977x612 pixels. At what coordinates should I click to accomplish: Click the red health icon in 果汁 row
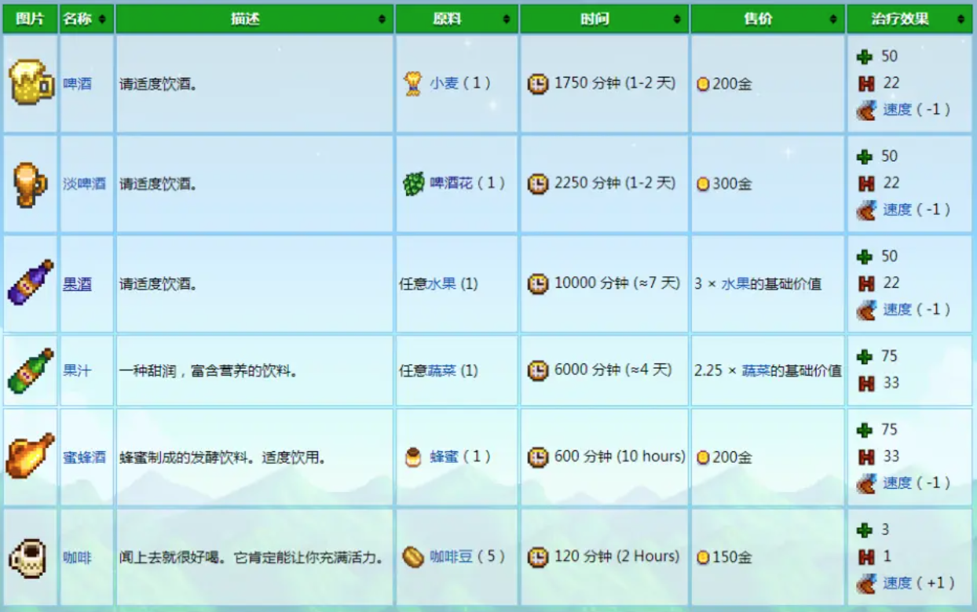865,384
